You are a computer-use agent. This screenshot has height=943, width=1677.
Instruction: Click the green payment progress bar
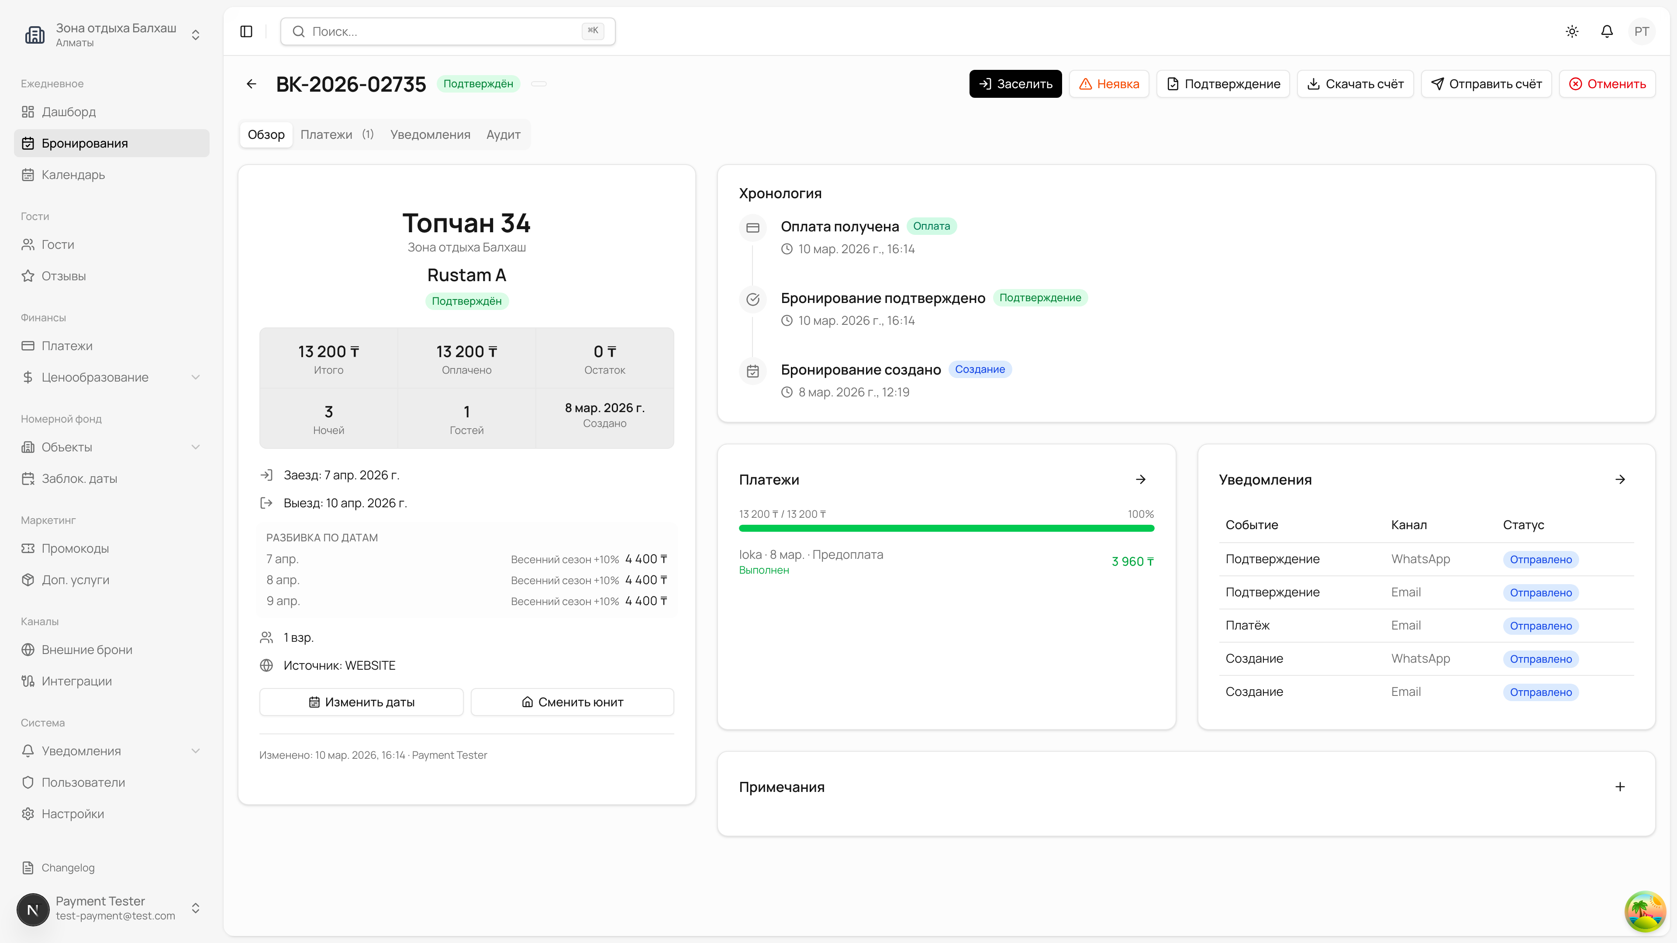point(946,528)
